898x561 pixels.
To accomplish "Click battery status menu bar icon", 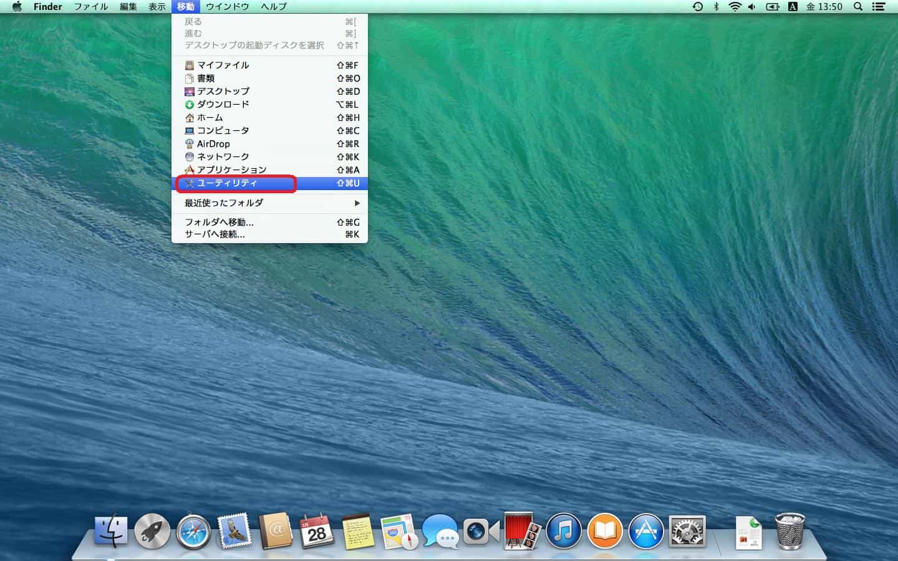I will 773,7.
